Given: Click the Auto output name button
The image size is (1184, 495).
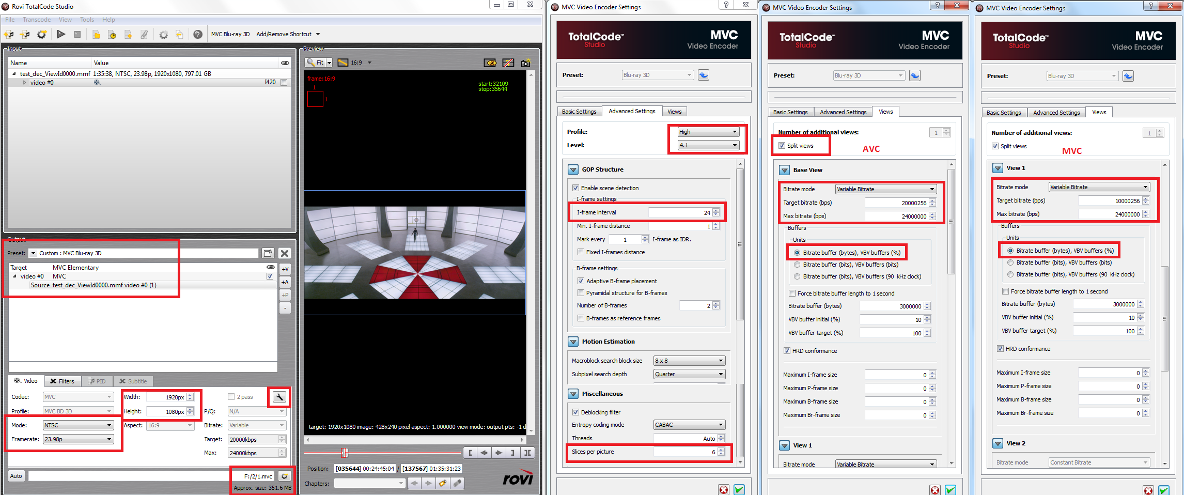Looking at the screenshot, I should click(x=16, y=476).
